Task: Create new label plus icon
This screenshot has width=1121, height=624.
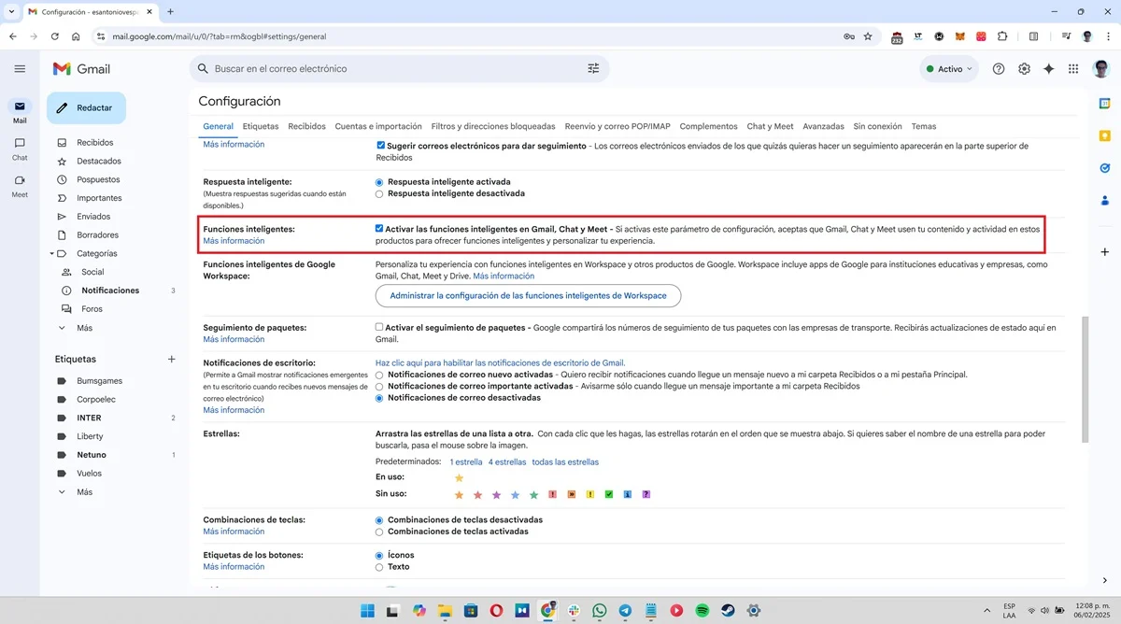Action: click(x=171, y=359)
